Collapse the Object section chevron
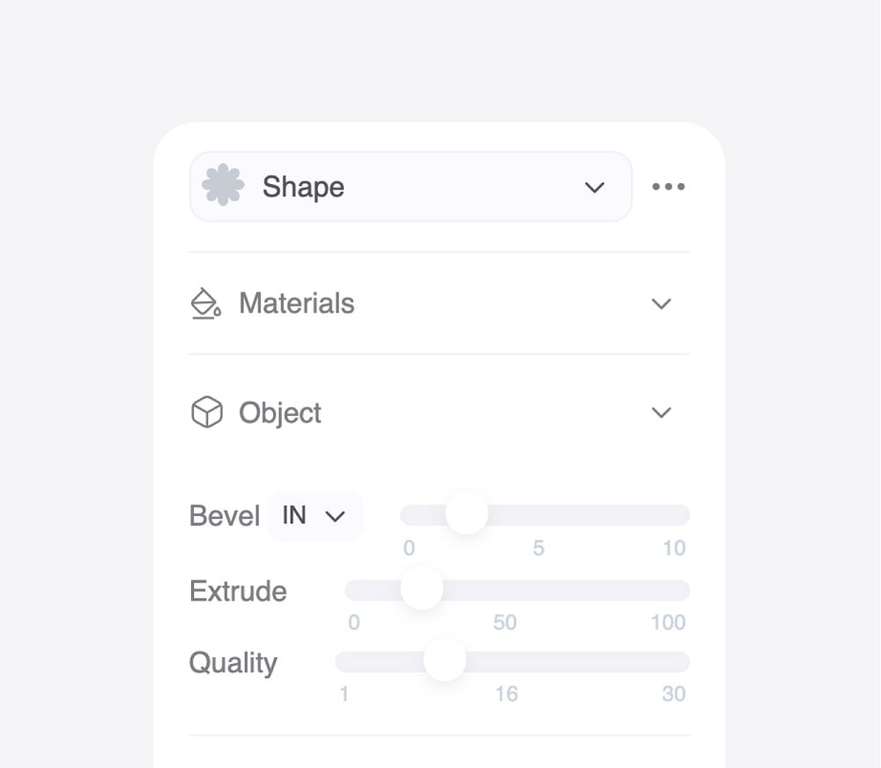Screen dimensions: 881x768 [x=661, y=412]
